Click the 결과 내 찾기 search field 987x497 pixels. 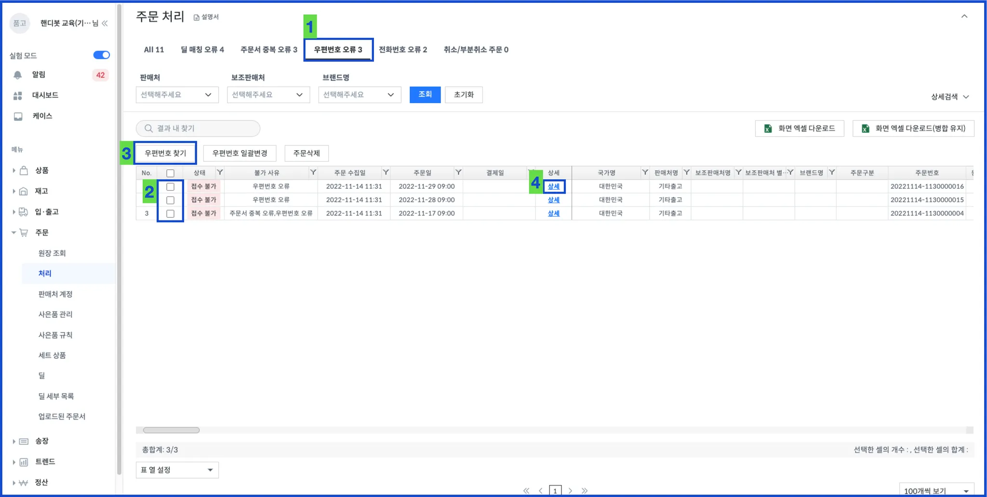click(x=198, y=129)
